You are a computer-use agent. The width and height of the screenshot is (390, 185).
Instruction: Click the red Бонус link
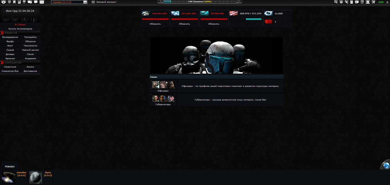click(x=22, y=24)
